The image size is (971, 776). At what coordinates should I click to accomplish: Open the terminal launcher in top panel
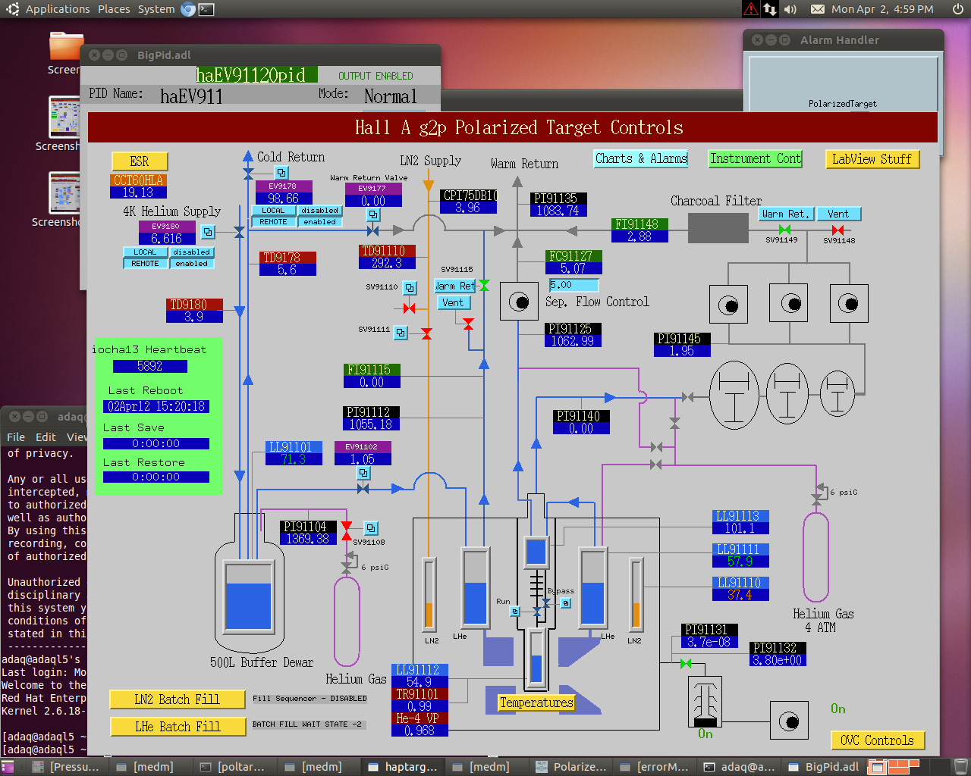206,9
